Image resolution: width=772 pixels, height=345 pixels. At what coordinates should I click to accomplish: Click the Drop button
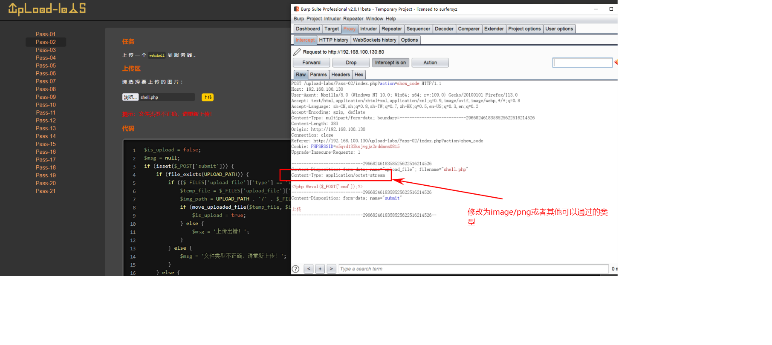[351, 63]
